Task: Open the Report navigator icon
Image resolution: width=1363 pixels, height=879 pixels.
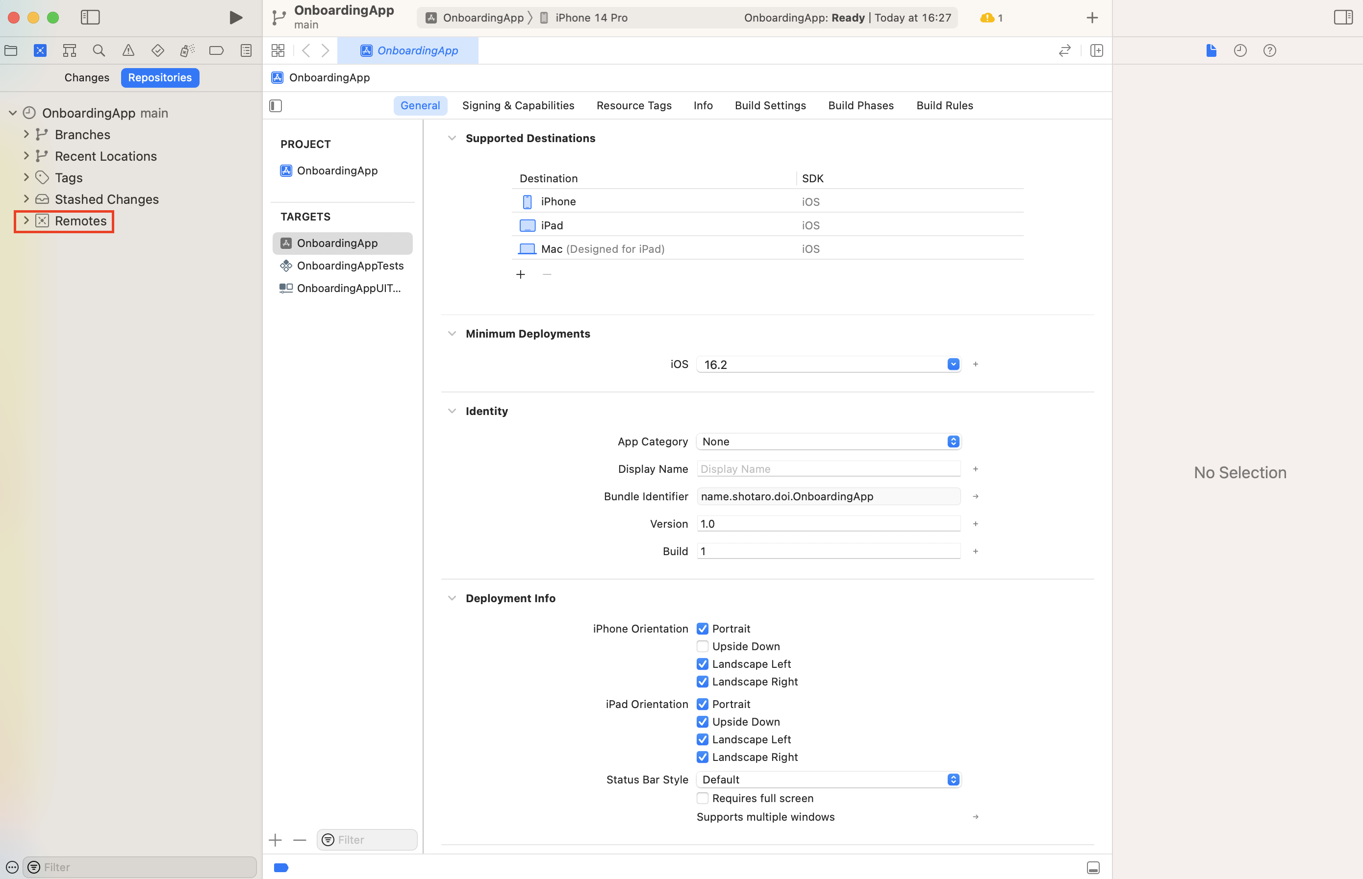Action: (x=246, y=50)
